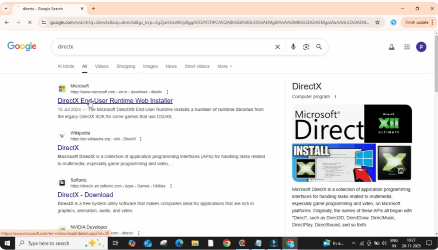438x250 pixels.
Task: Open Google Lens image search icon
Action: tap(306, 47)
